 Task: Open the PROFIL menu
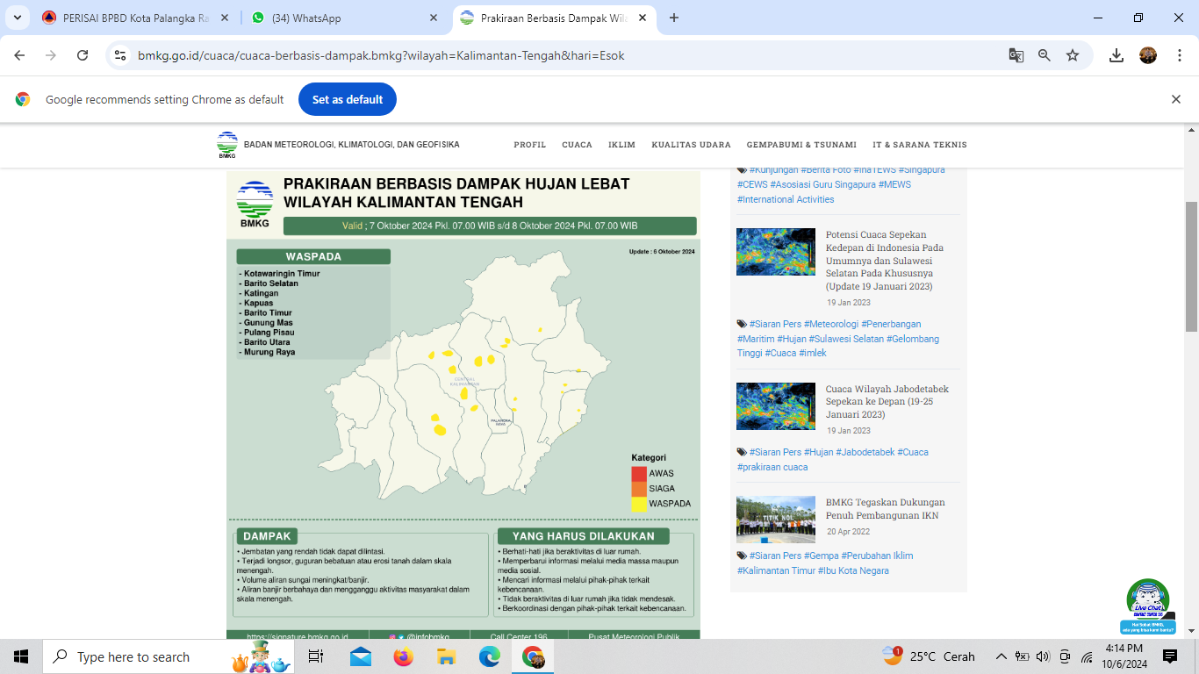[x=530, y=145]
